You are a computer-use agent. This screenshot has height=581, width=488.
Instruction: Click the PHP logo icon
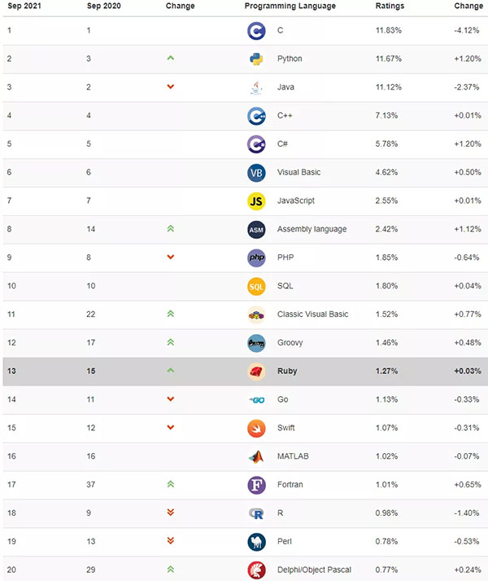[x=256, y=257]
